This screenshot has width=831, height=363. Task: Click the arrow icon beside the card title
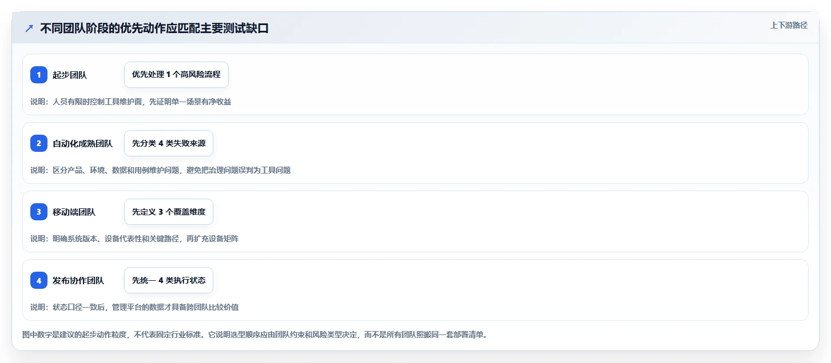pos(29,28)
